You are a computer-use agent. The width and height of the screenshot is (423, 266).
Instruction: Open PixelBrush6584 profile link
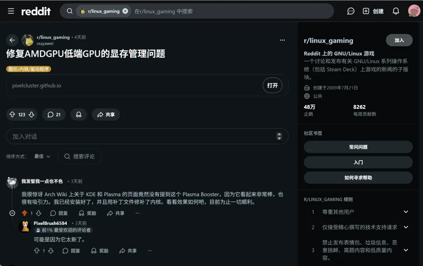coord(51,223)
